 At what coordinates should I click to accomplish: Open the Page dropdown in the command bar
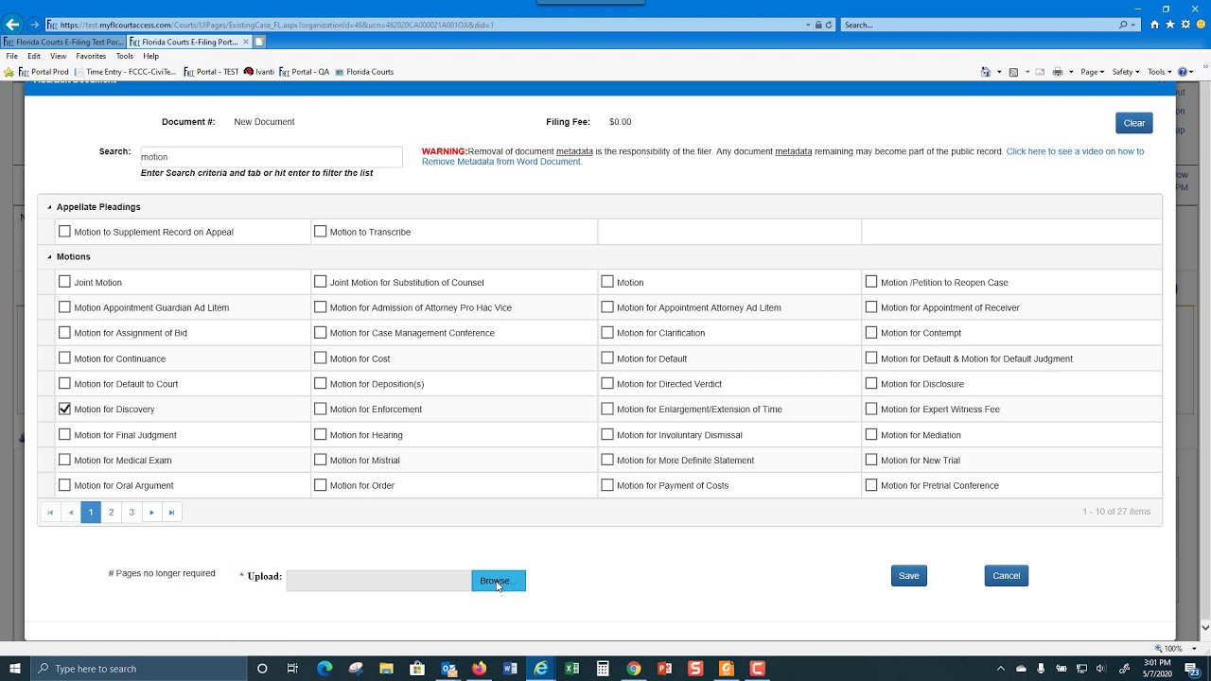[1092, 72]
